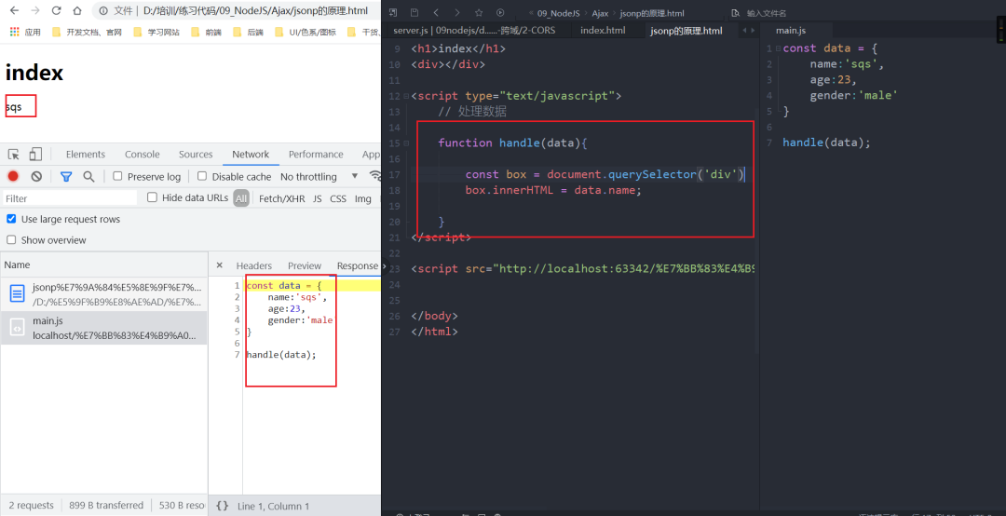This screenshot has width=1006, height=516.
Task: Open the Performance tab
Action: coord(316,154)
